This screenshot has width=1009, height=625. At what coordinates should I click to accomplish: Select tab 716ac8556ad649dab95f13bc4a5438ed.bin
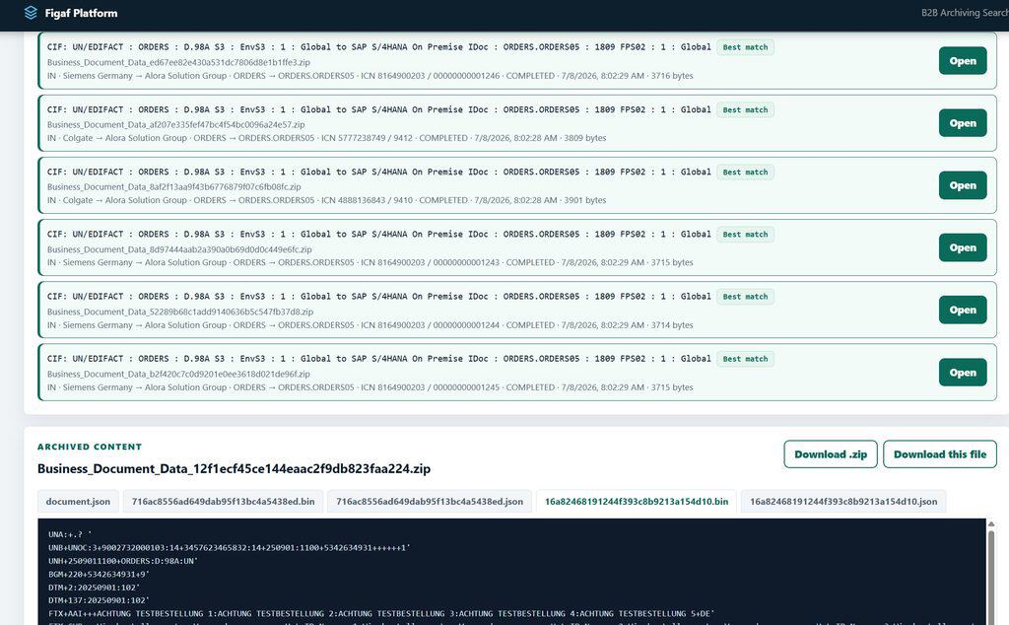click(224, 502)
